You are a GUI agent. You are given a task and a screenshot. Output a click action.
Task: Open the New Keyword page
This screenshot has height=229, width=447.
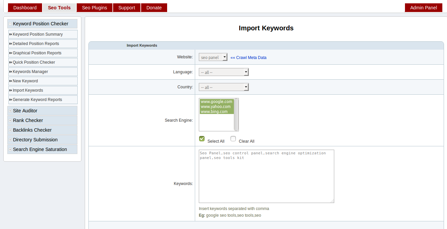43,81
